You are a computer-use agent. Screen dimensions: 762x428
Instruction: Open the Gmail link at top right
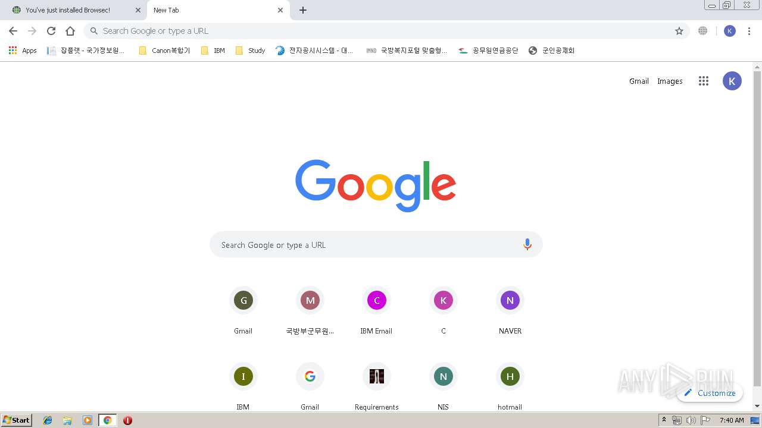tap(639, 81)
